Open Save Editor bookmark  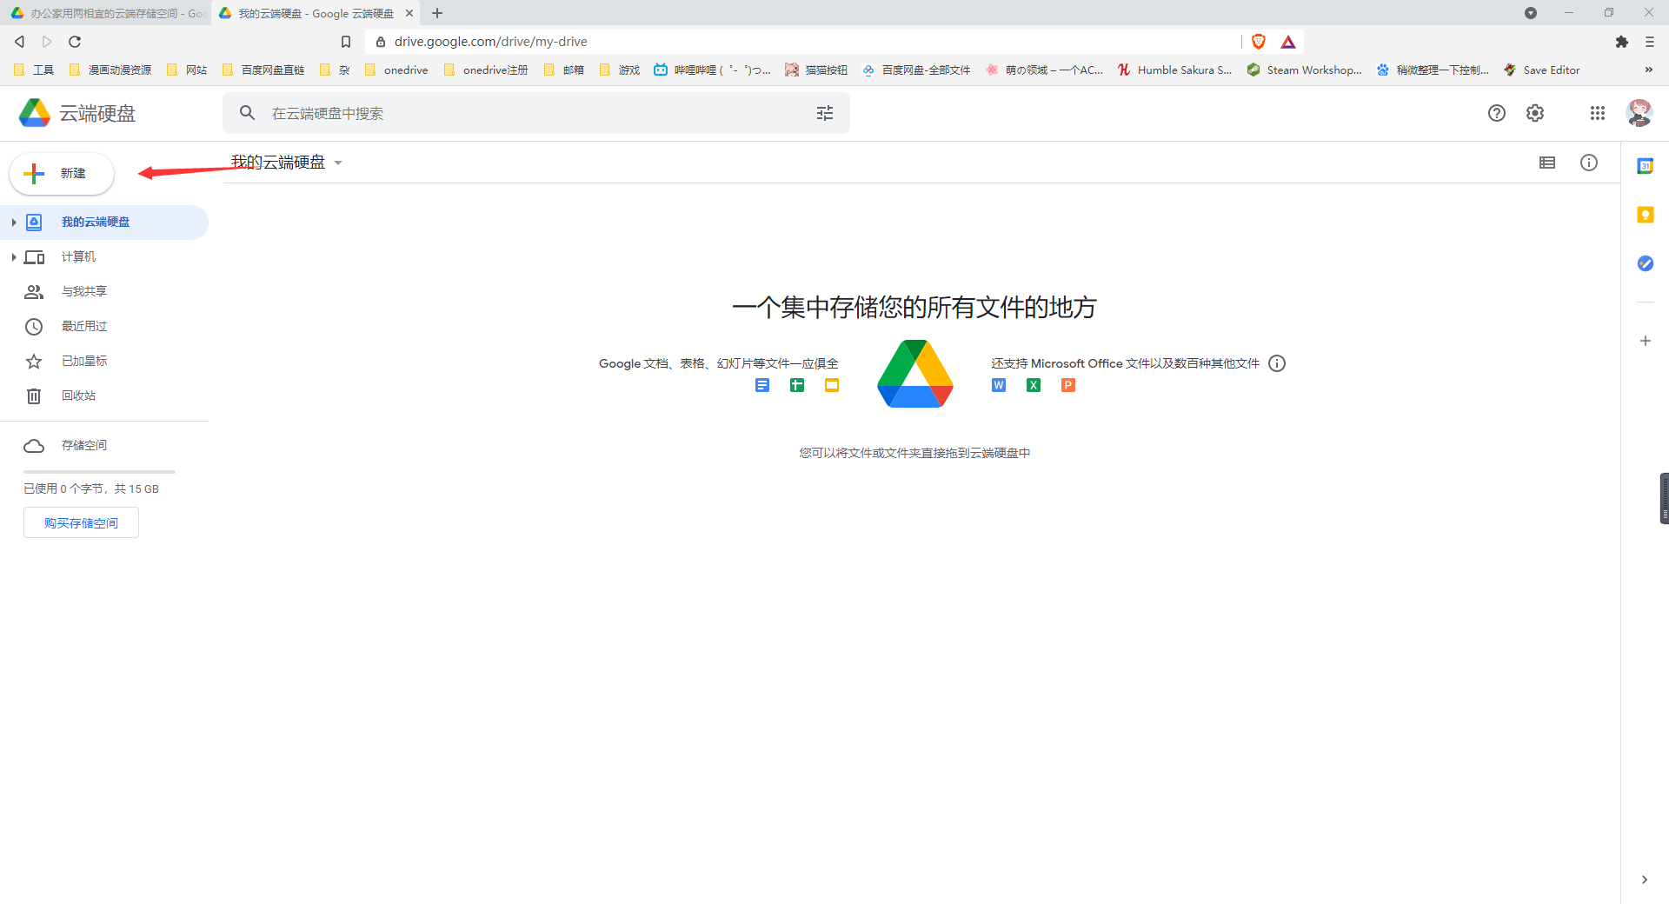1542,70
